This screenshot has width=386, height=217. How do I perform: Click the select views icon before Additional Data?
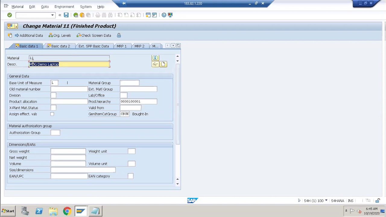[x=10, y=35]
